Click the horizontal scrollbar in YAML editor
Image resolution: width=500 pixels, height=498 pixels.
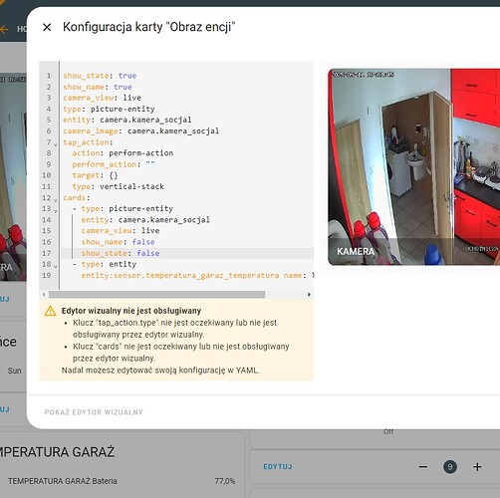(x=156, y=295)
